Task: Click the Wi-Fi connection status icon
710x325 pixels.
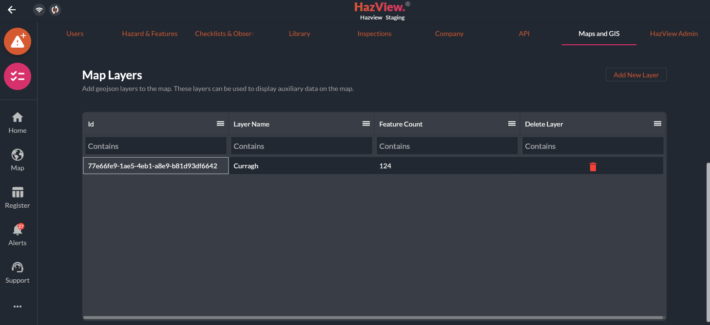Action: pos(39,10)
